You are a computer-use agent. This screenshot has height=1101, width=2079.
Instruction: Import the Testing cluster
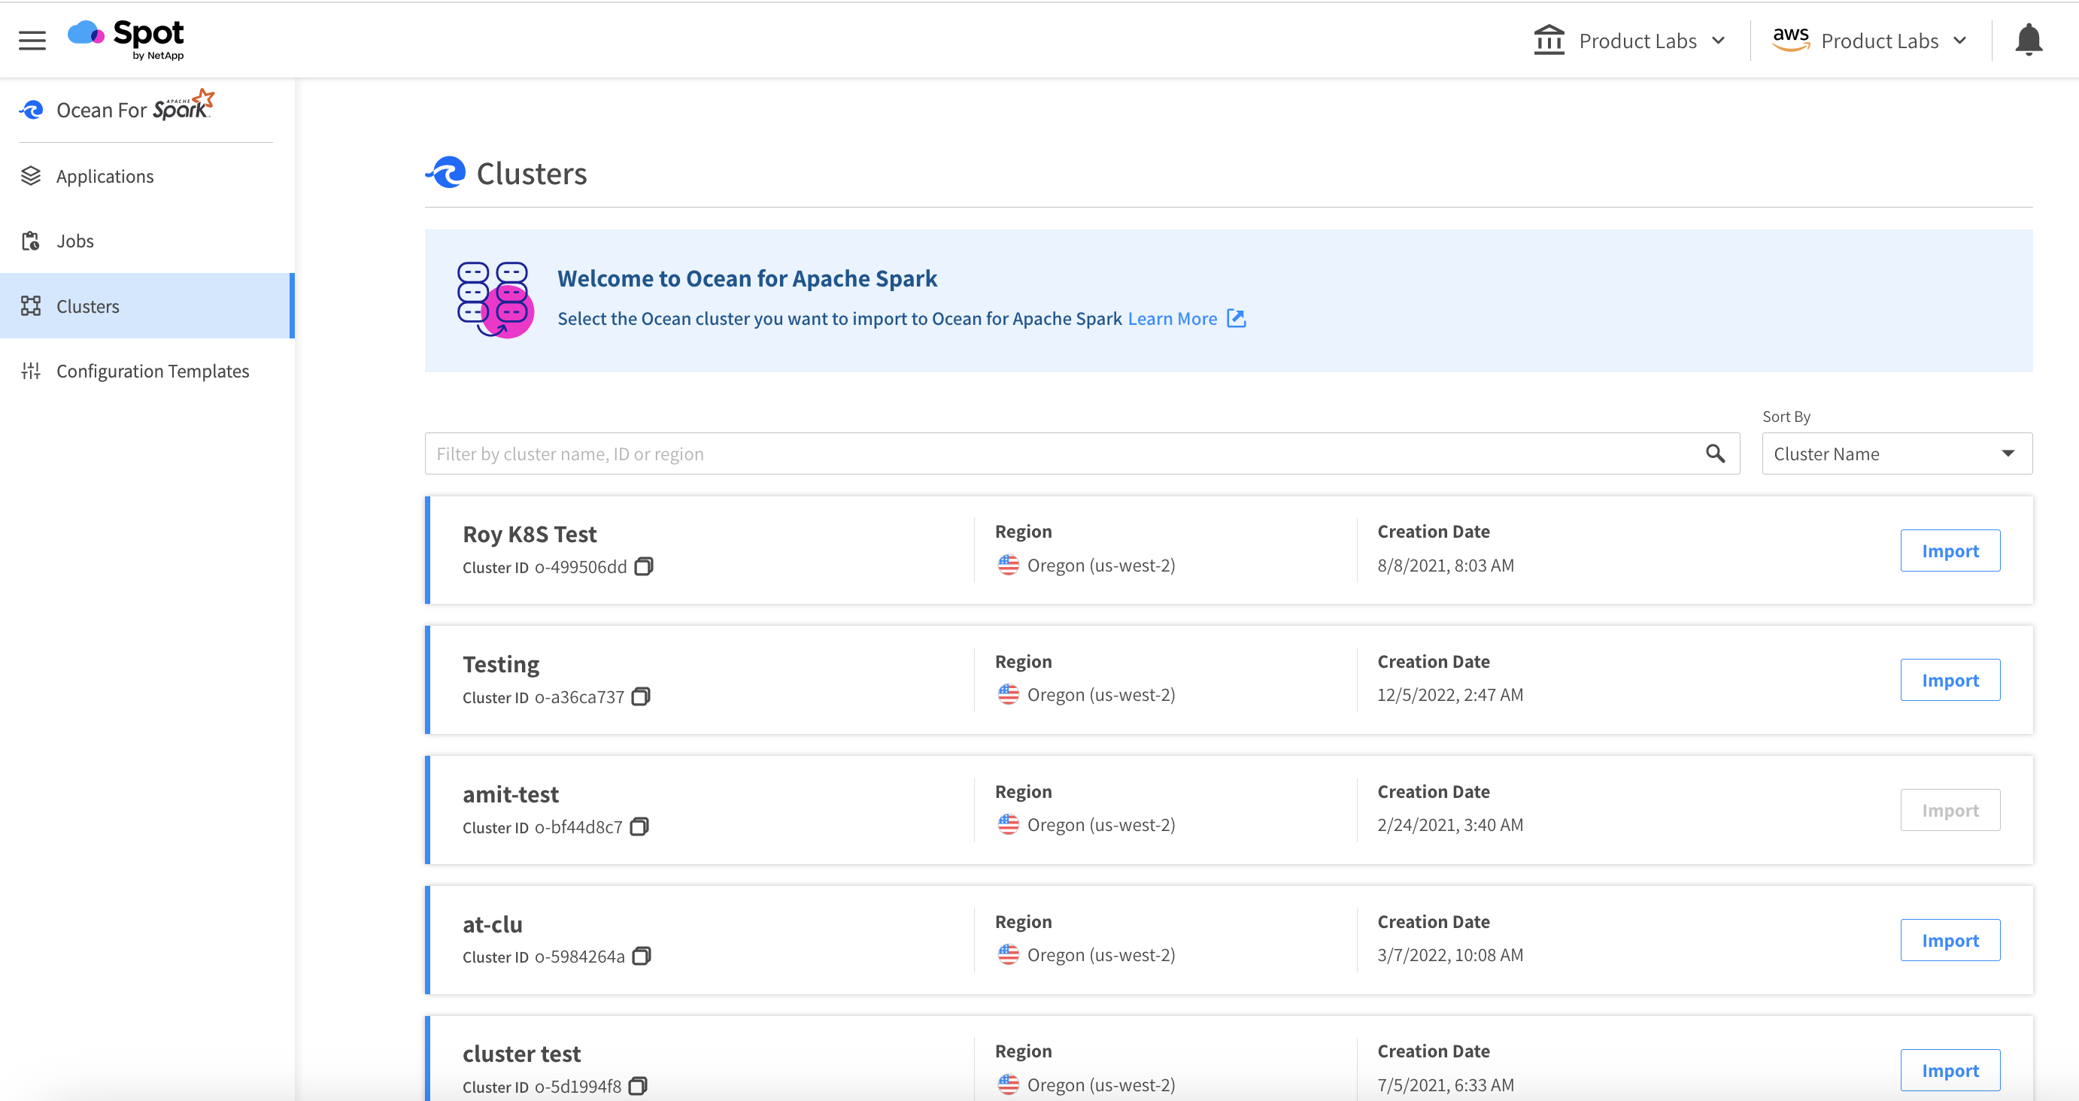tap(1950, 680)
